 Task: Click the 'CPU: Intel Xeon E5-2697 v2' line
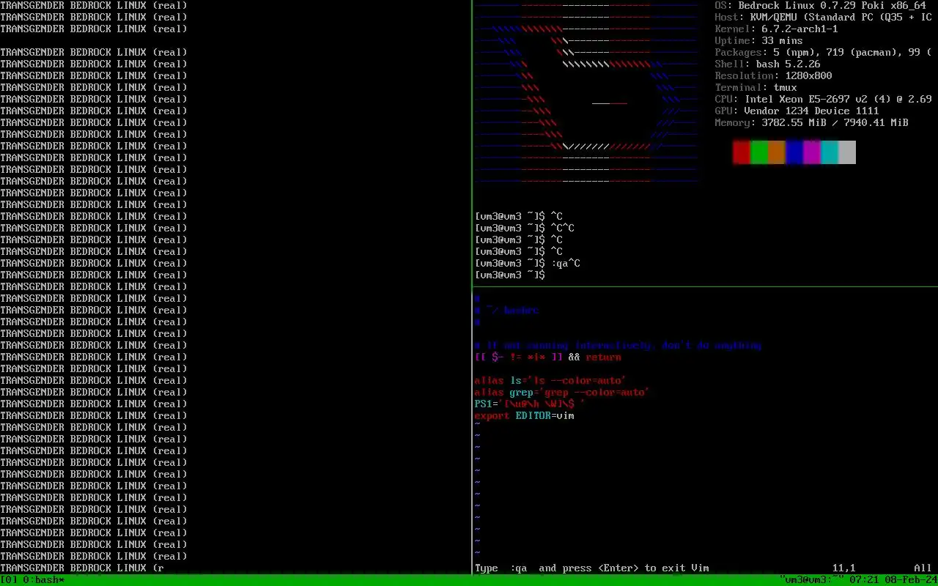pos(824,100)
